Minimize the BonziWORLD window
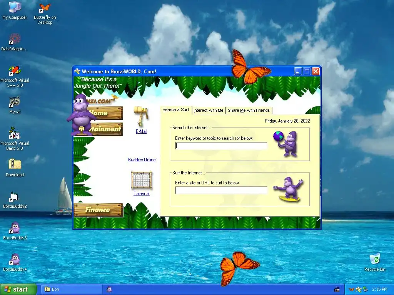Screen dimensions: 394x295 tap(298, 71)
